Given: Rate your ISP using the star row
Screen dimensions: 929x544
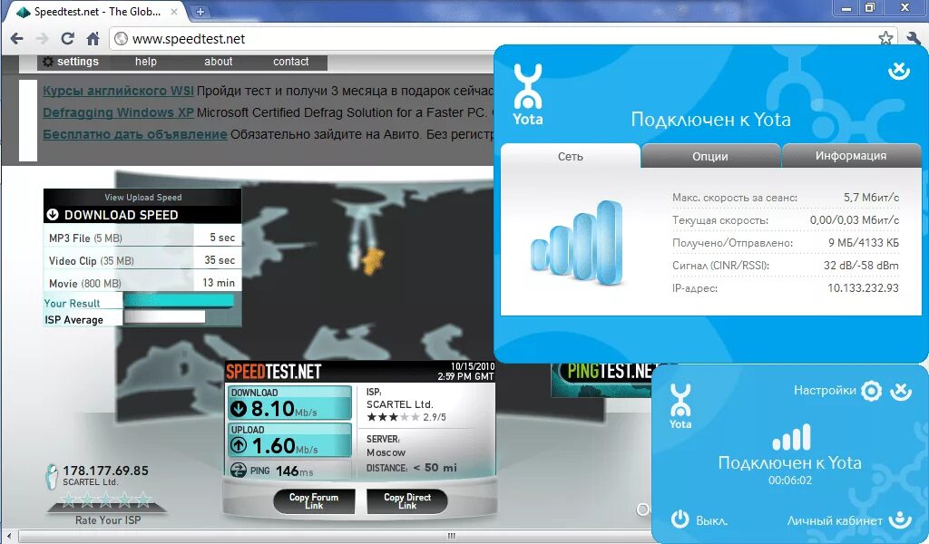Looking at the screenshot, I should pyautogui.click(x=106, y=500).
